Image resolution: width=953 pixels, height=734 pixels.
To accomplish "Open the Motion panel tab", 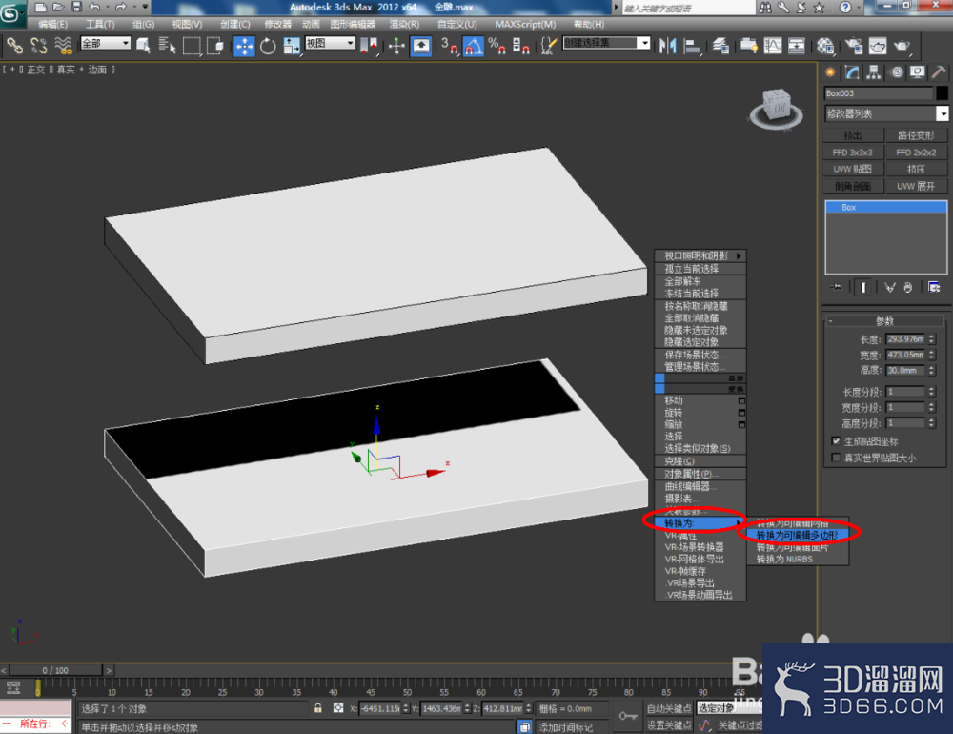I will point(897,73).
